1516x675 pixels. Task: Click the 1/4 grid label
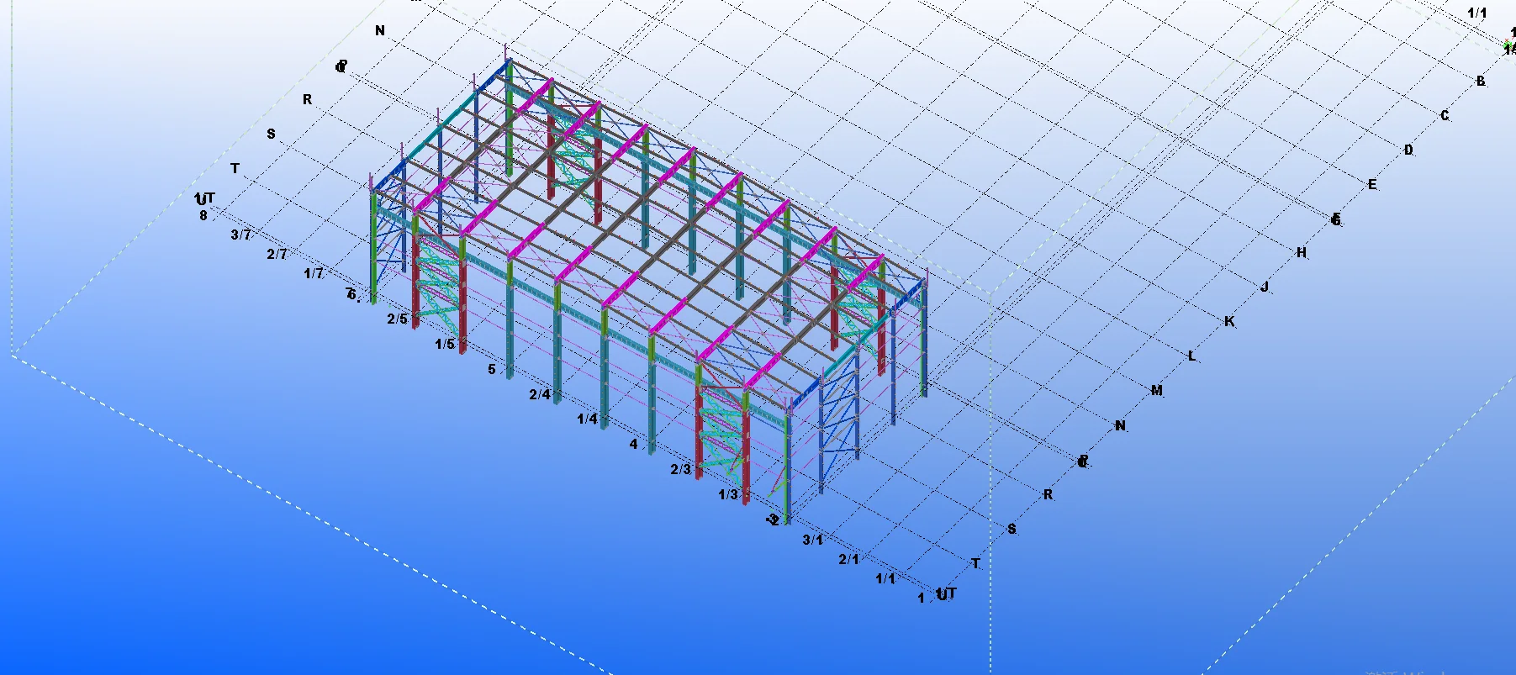pyautogui.click(x=587, y=419)
